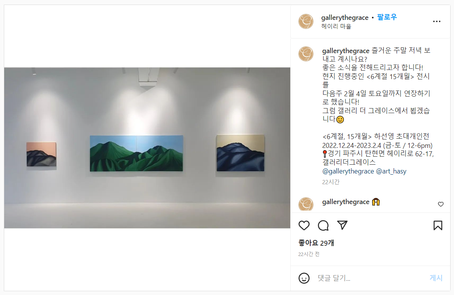Follow the account via 팔로우 button

click(x=387, y=17)
